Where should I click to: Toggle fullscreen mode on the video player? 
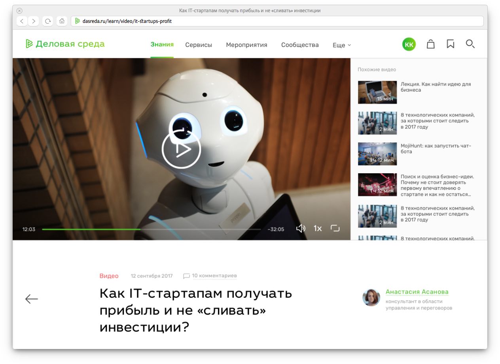click(x=335, y=229)
